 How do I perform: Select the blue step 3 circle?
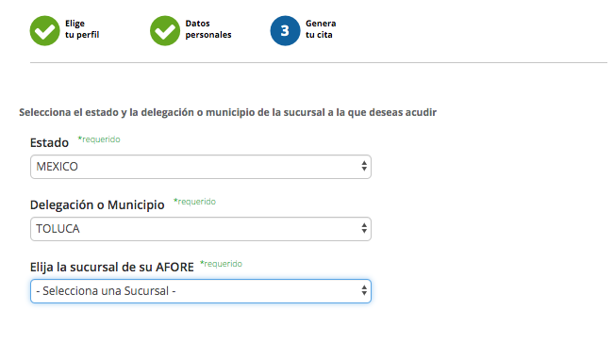point(285,30)
